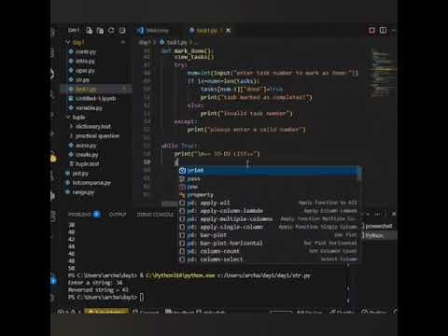Click the suggestion list scrollbar thumb
Viewport: 448px width, 336px height.
click(359, 174)
